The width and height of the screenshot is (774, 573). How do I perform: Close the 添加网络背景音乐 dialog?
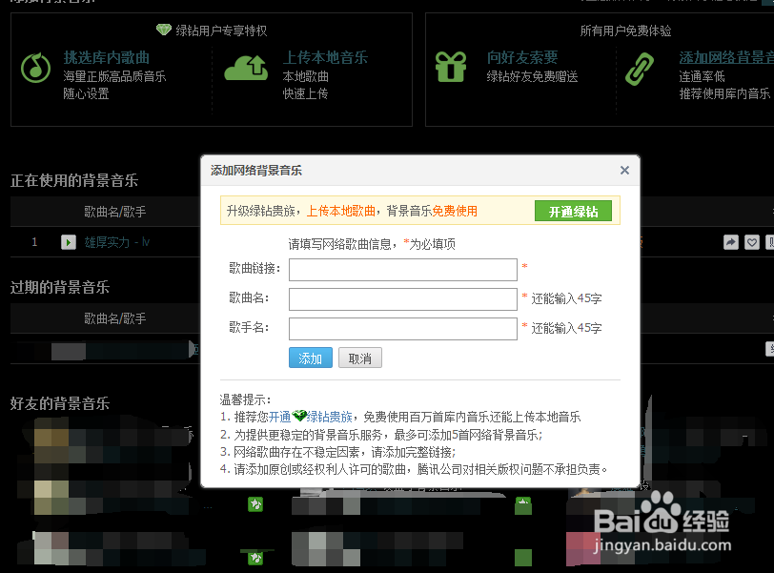click(x=624, y=171)
